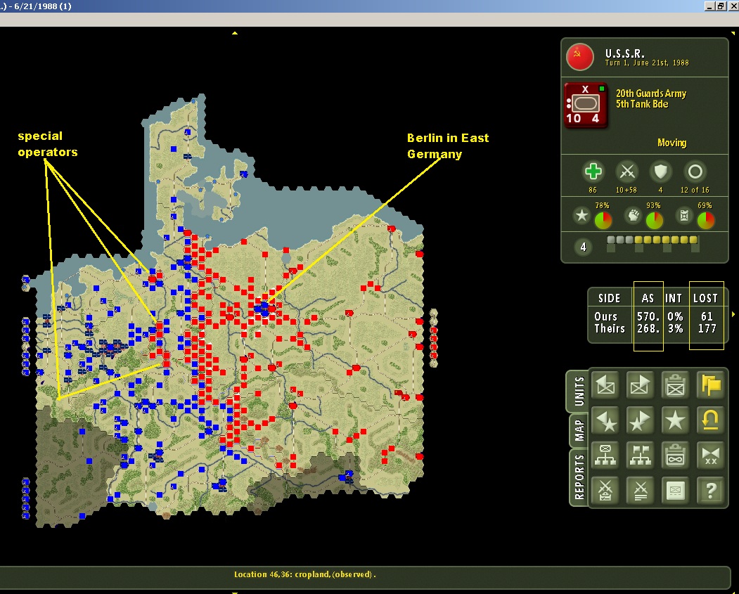Screen dimensions: 739x594
Task: Click '20th Guards Army' formation name
Action: [x=651, y=93]
